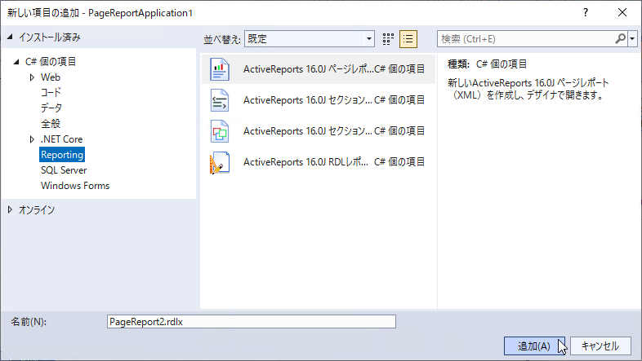Select the SQL Server category
The image size is (642, 361).
[64, 170]
